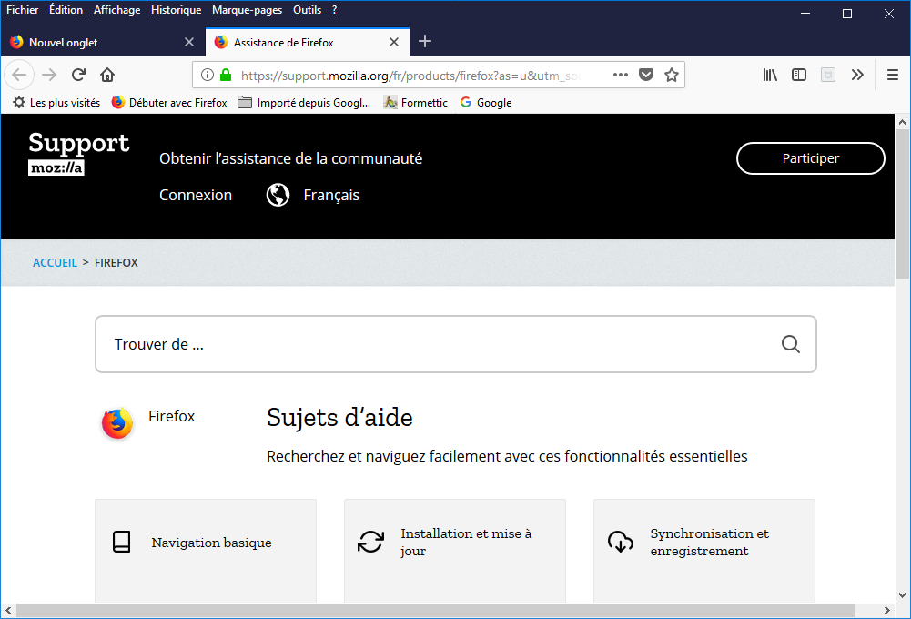Viewport: 911px width, 619px height.
Task: Open the Firefox home page icon
Action: (107, 75)
